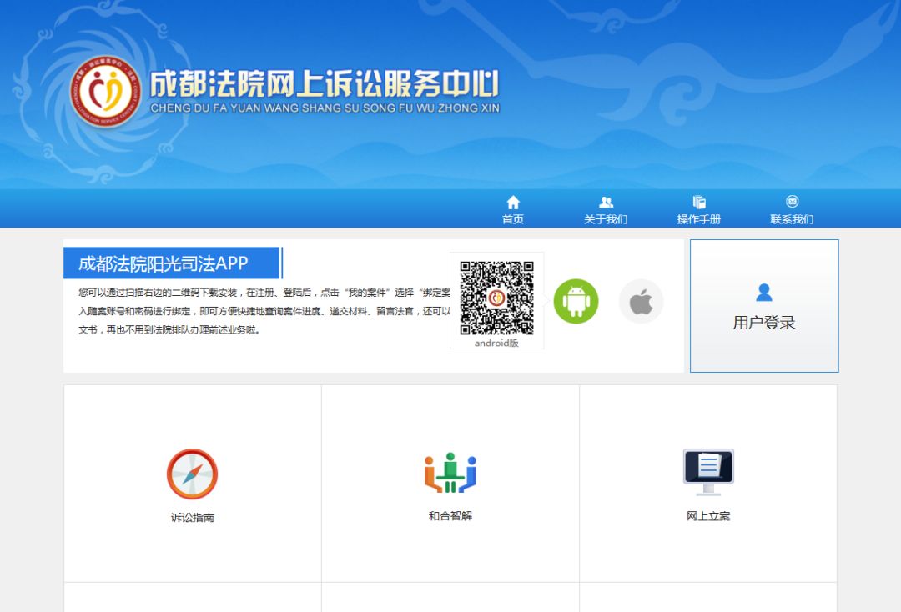Click the Android version QR code image
The height and width of the screenshot is (612, 901).
496,298
